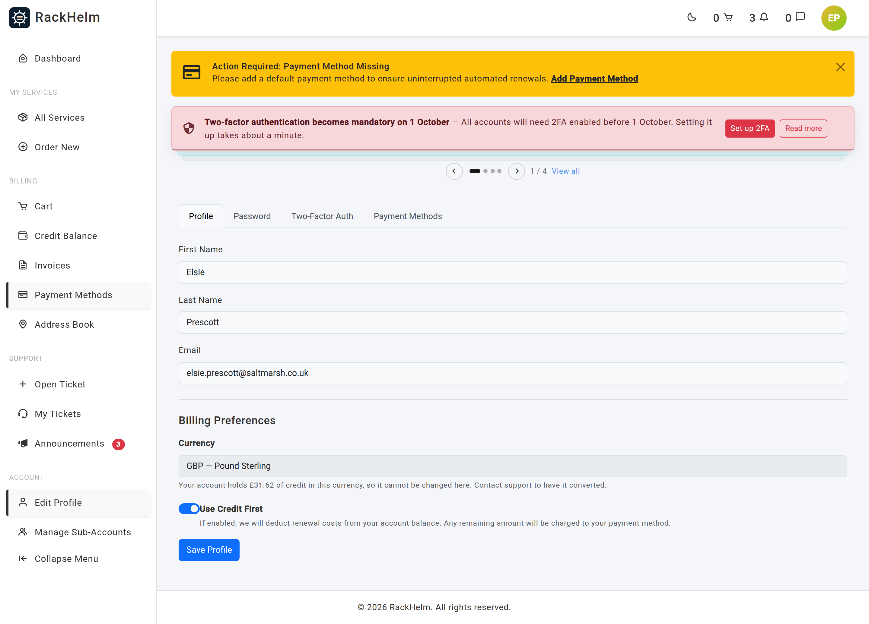
Task: Click the Payment Methods card icon in sidebar
Action: [23, 294]
